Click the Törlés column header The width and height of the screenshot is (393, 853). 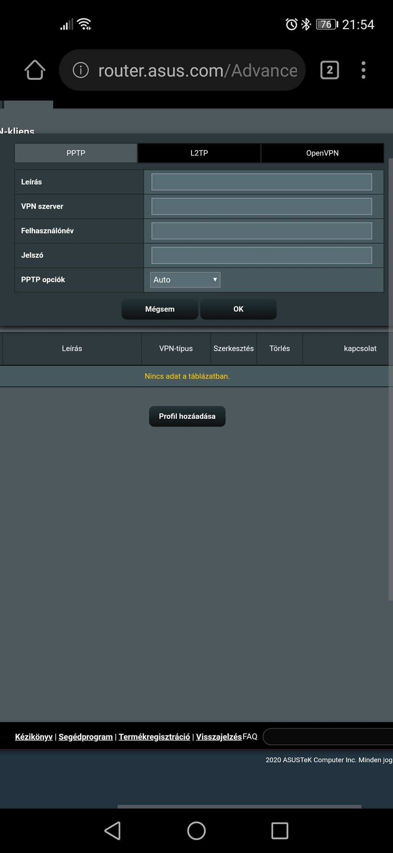280,349
